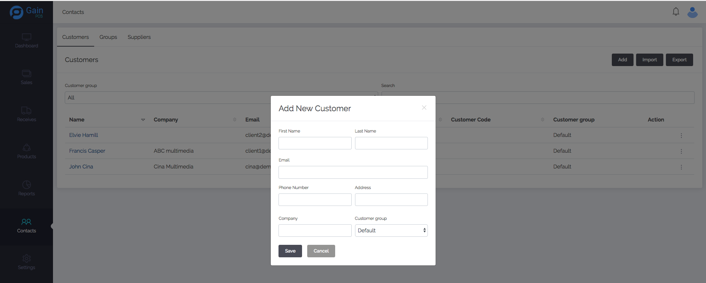Image resolution: width=706 pixels, height=283 pixels.
Task: Expand the Customer group dropdown in dialog
Action: [391, 231]
